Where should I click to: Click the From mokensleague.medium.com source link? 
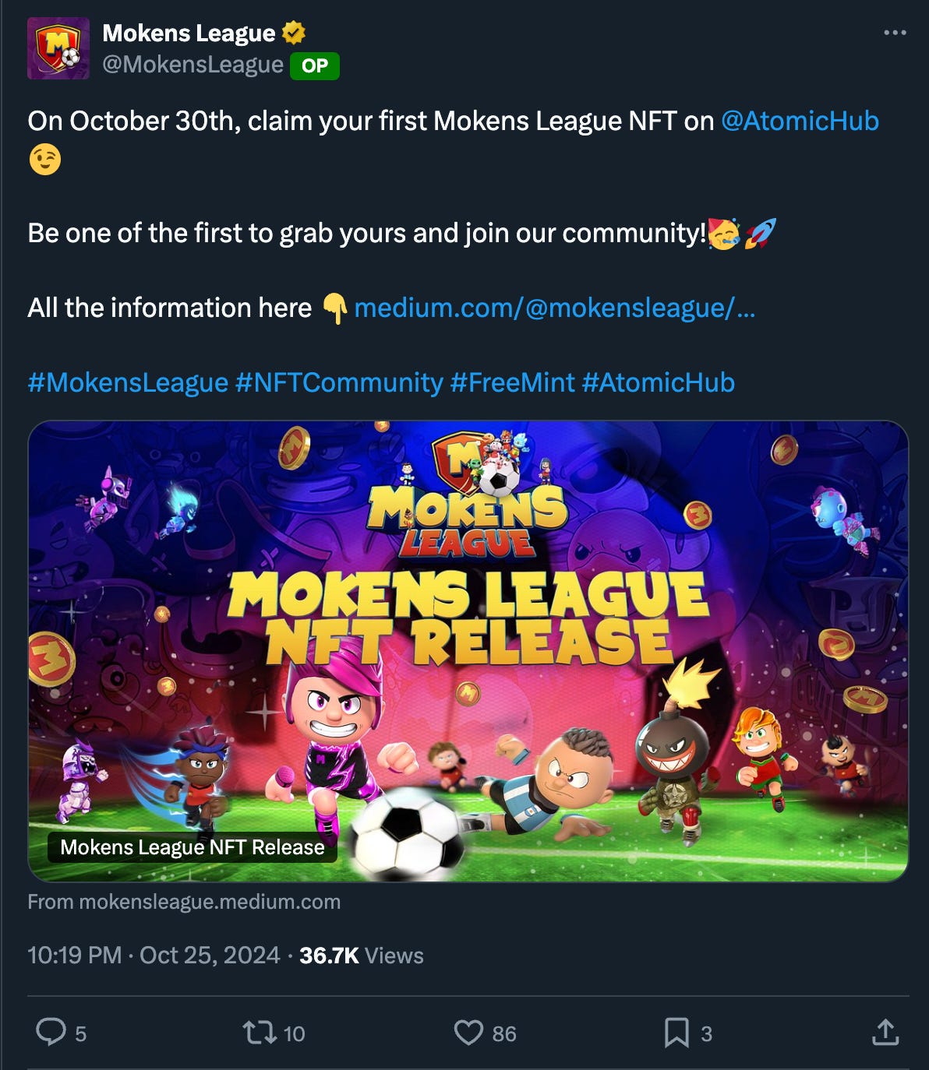click(184, 902)
